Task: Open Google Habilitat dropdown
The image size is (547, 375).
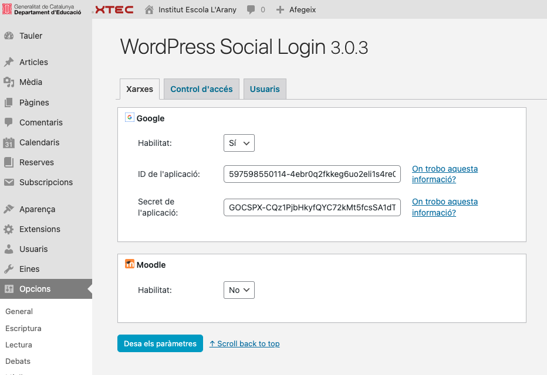Action: [x=239, y=143]
